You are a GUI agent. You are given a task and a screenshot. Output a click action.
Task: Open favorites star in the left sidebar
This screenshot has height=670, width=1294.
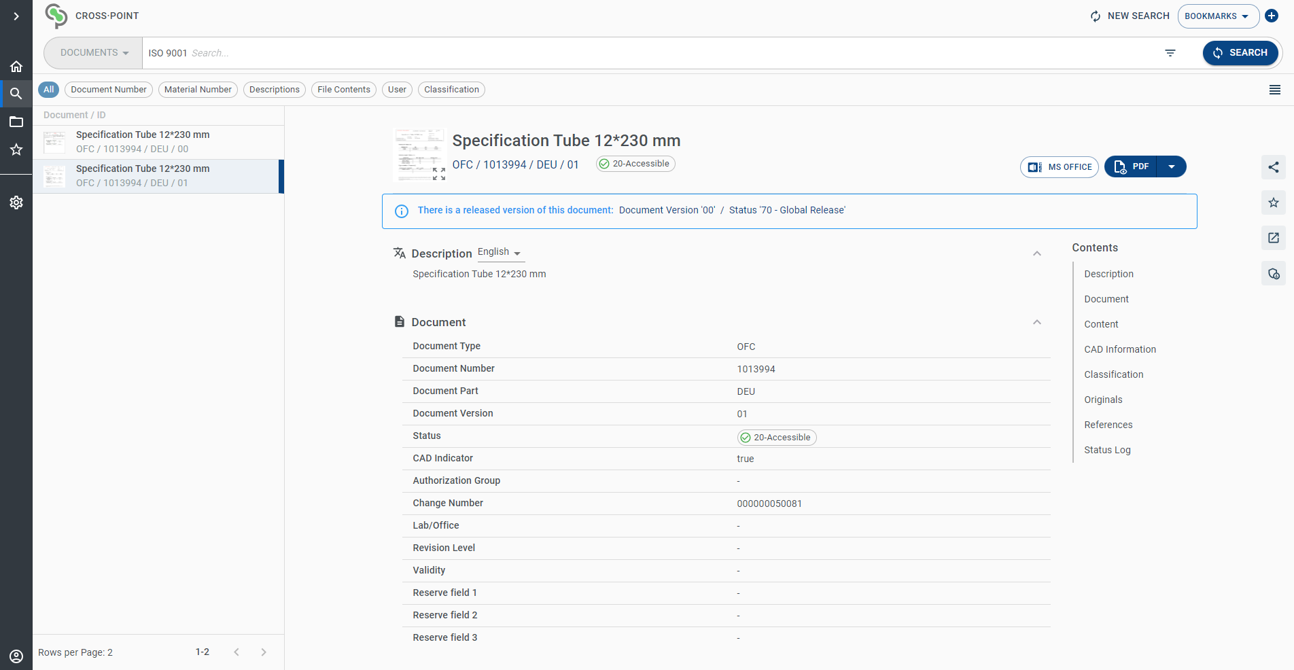pyautogui.click(x=16, y=149)
